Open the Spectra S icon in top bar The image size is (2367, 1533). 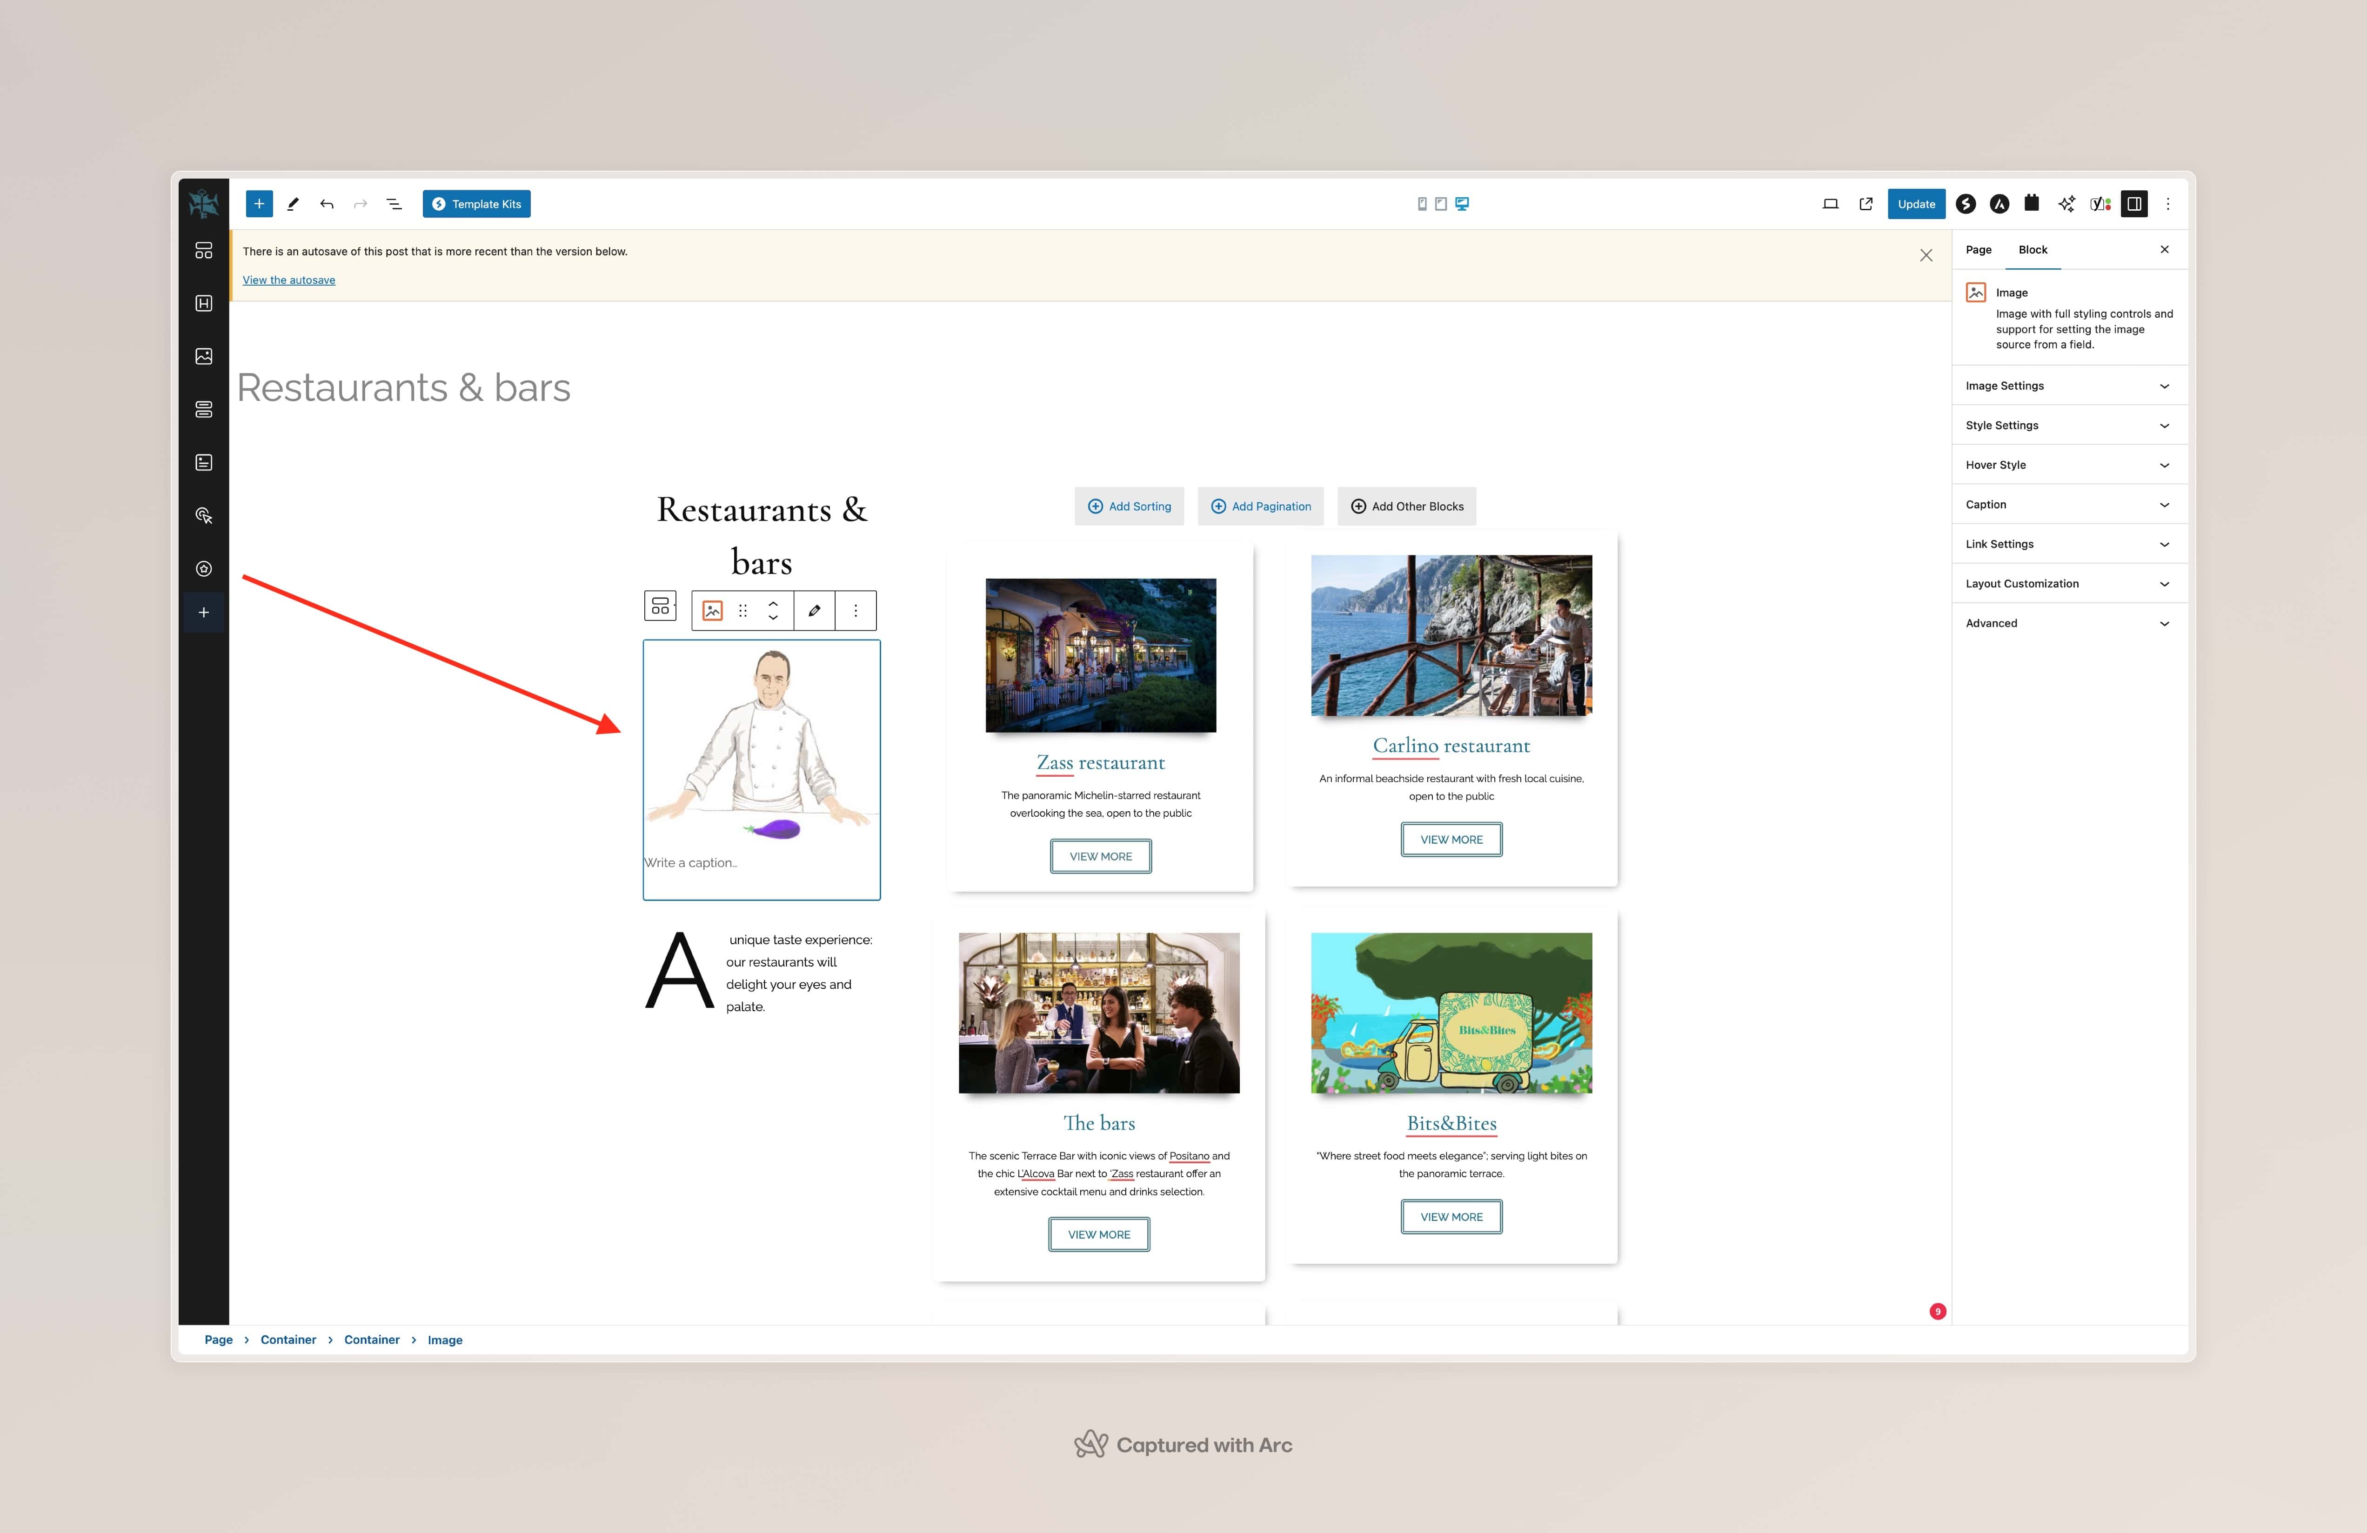pyautogui.click(x=1965, y=204)
